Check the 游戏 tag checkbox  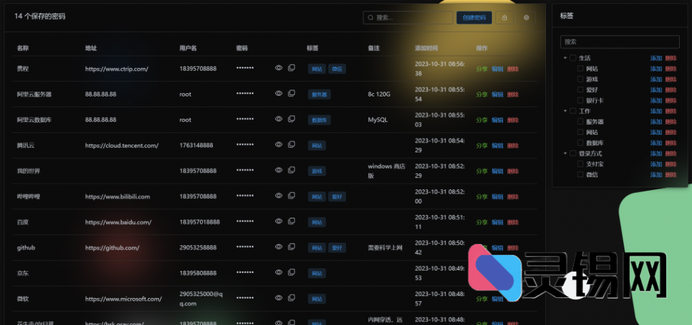[580, 79]
